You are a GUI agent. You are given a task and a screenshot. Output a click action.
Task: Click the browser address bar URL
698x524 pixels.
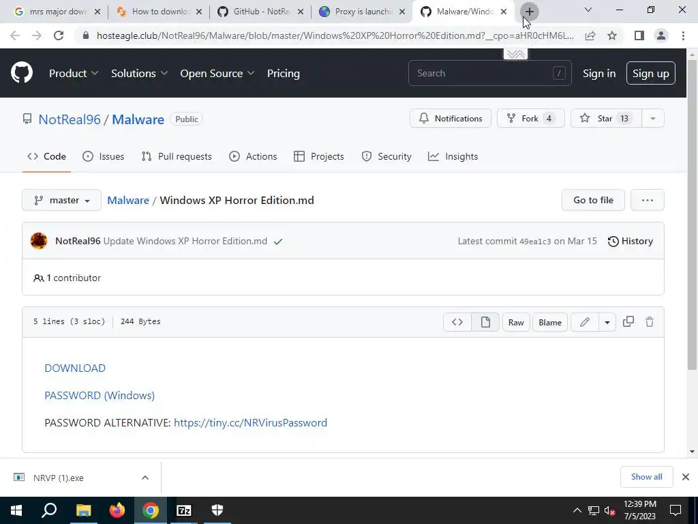(335, 35)
